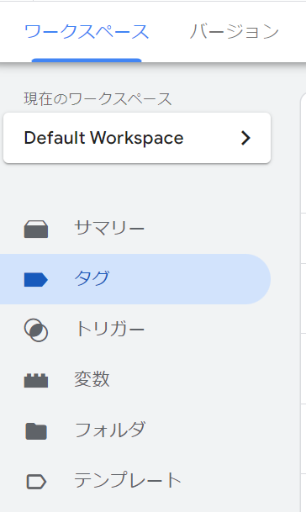Click the サマリー tray icon
The width and height of the screenshot is (306, 512).
tap(36, 229)
